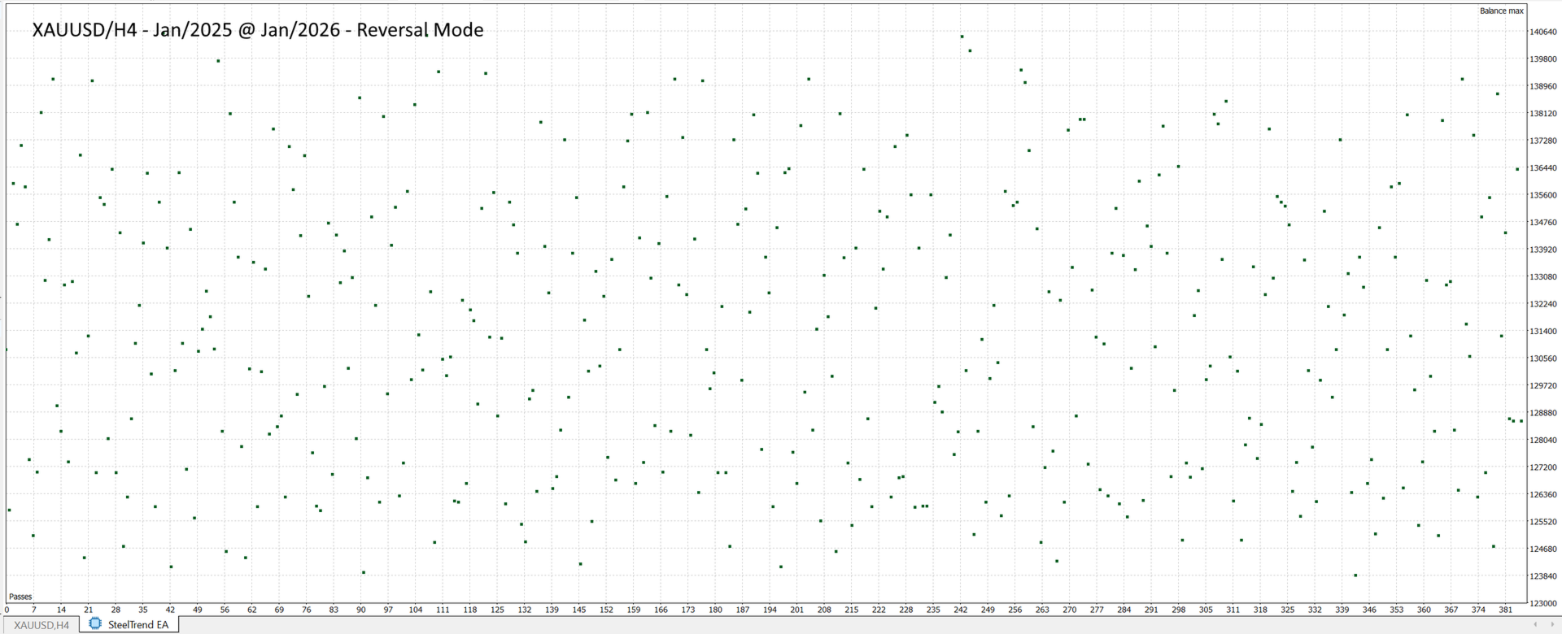Select the rightmost data point near 128880

point(1521,421)
